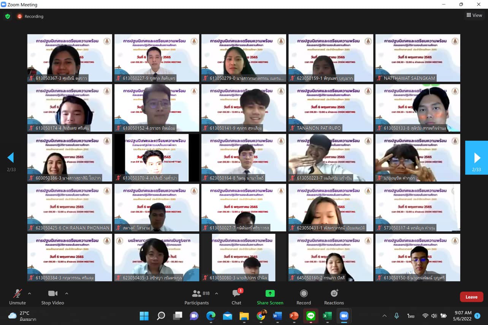Open the Participants list

196,297
